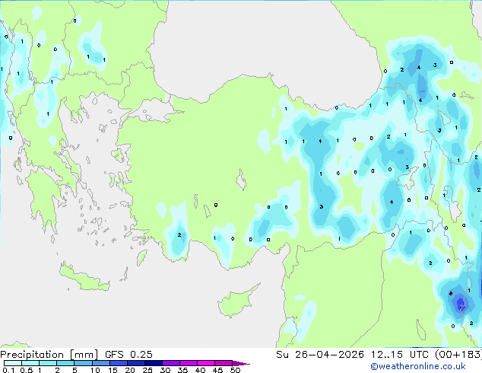Click the dark blue precipitation maximum at bottom right
482x373 pixels.
point(461,303)
